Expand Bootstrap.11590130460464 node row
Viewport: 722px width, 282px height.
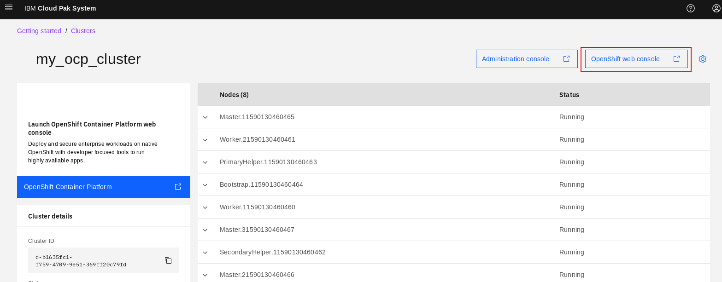pos(205,185)
